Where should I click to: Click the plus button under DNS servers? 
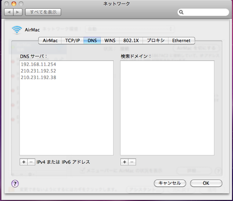24,162
